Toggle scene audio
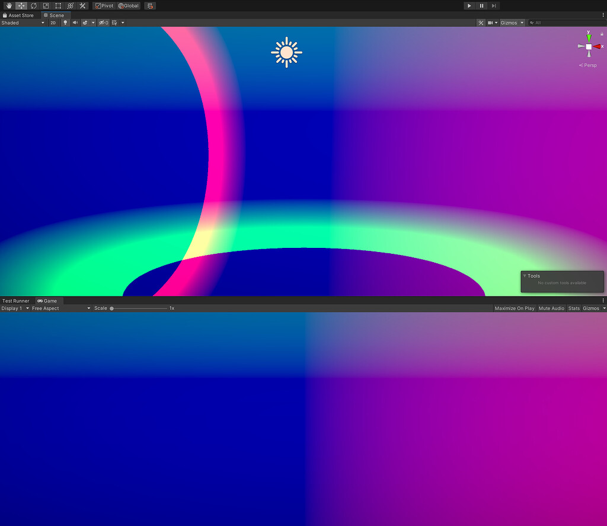 coord(75,23)
